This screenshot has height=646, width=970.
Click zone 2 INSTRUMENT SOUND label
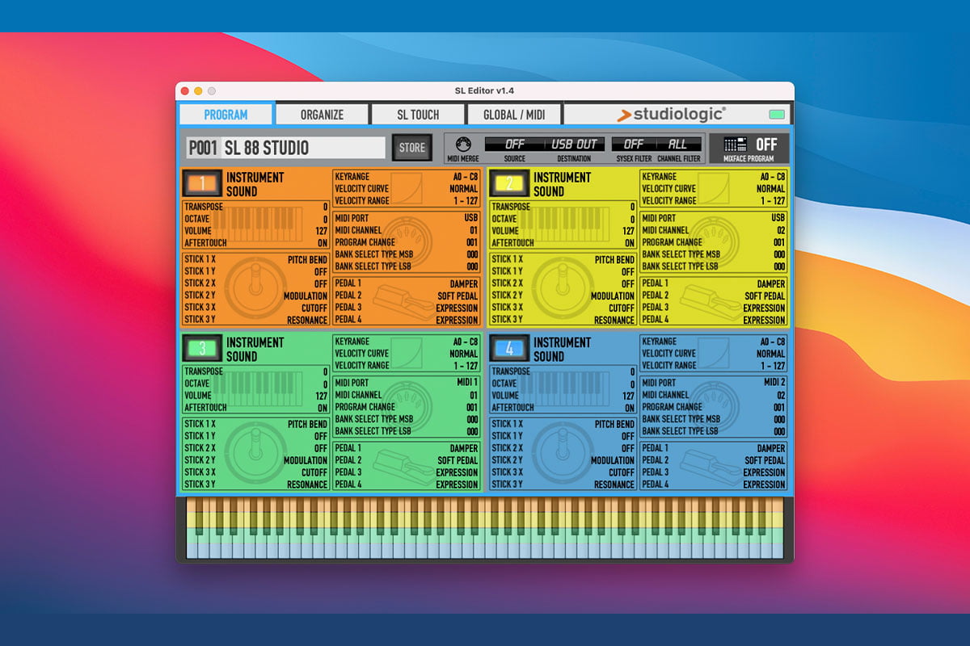pos(562,184)
